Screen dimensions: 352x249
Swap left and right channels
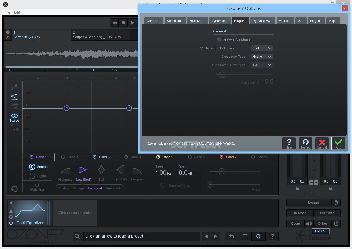pyautogui.click(x=327, y=213)
